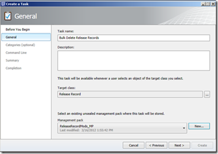
Task: Click the Create a Task title bar icon
Action: click(3, 4)
